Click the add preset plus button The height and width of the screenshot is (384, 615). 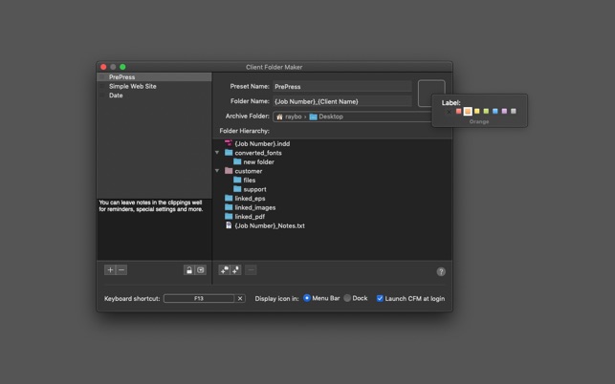pos(110,270)
